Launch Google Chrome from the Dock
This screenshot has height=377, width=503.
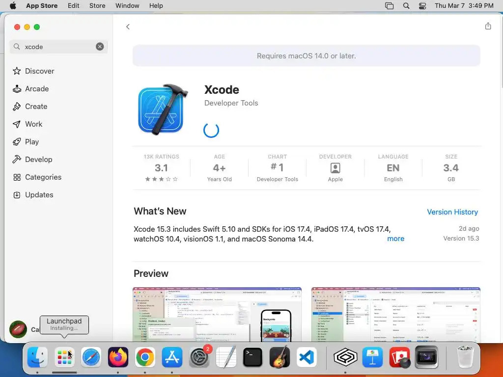[145, 357]
